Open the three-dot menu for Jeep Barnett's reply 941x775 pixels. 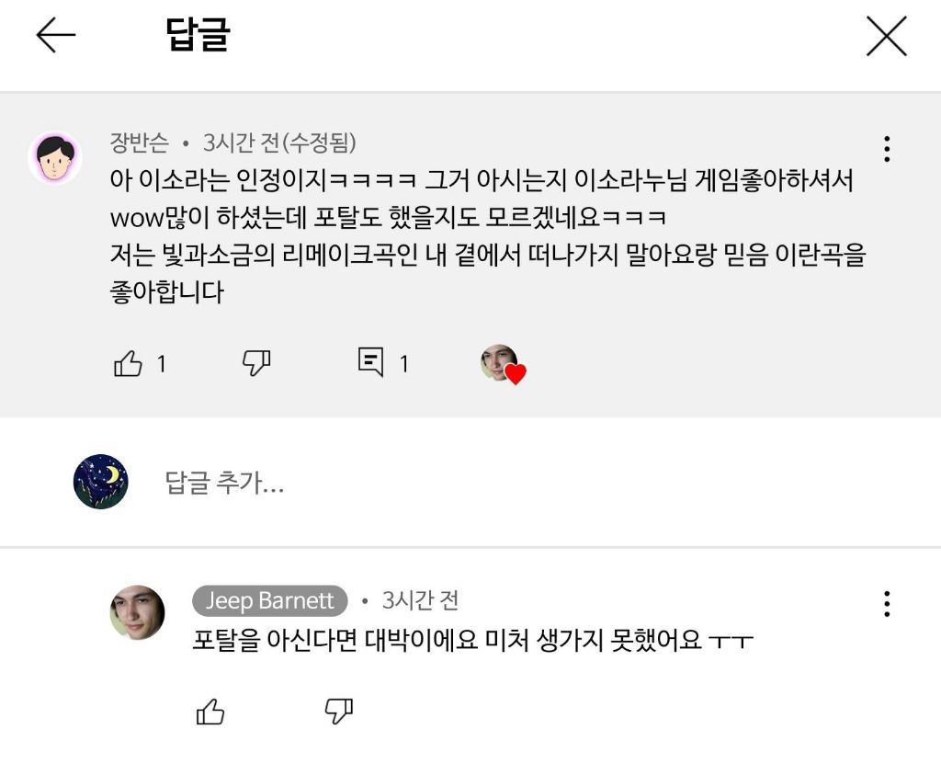click(887, 604)
